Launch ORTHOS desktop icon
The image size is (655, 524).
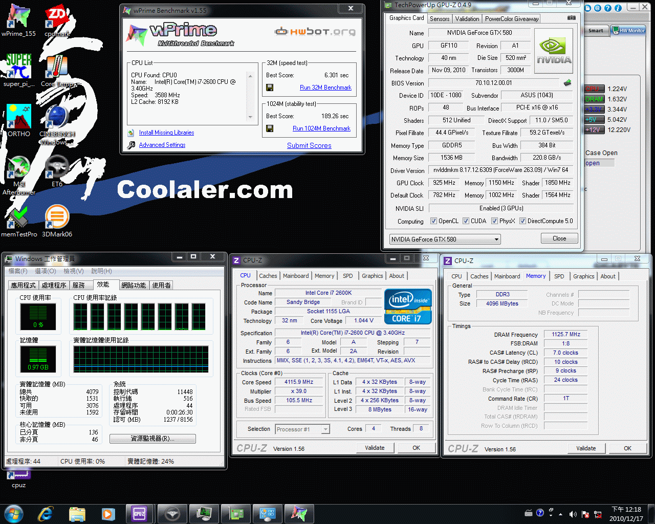[19, 120]
